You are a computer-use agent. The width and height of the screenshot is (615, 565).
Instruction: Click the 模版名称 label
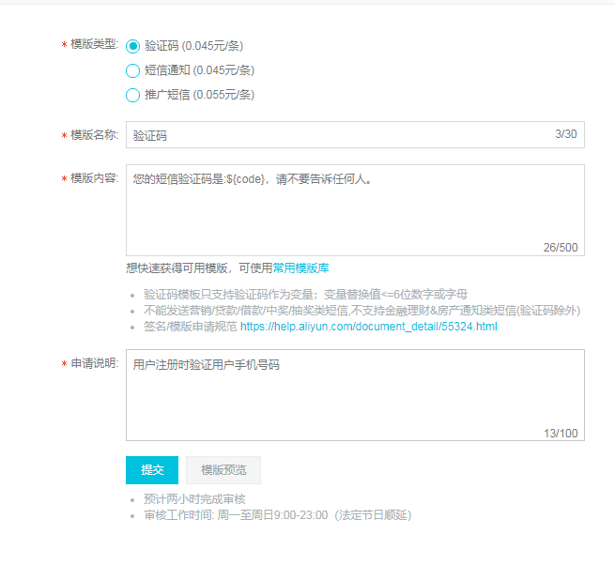(x=94, y=135)
